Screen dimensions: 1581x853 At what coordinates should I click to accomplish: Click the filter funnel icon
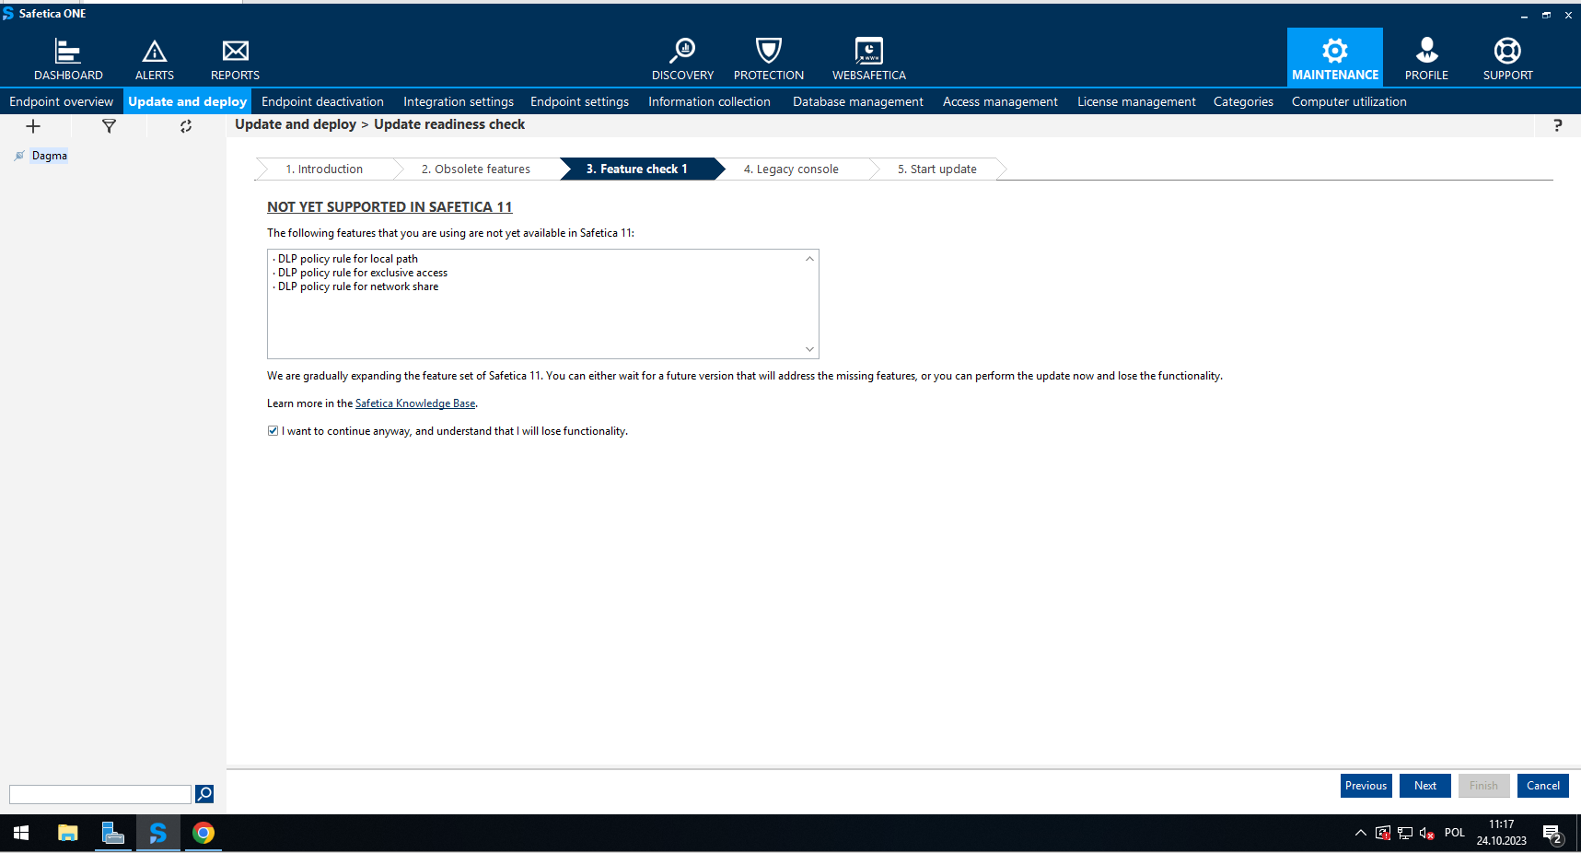click(109, 126)
